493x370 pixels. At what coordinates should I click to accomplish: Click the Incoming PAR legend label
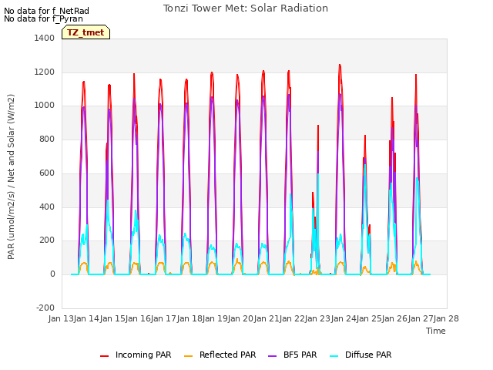[143, 355]
